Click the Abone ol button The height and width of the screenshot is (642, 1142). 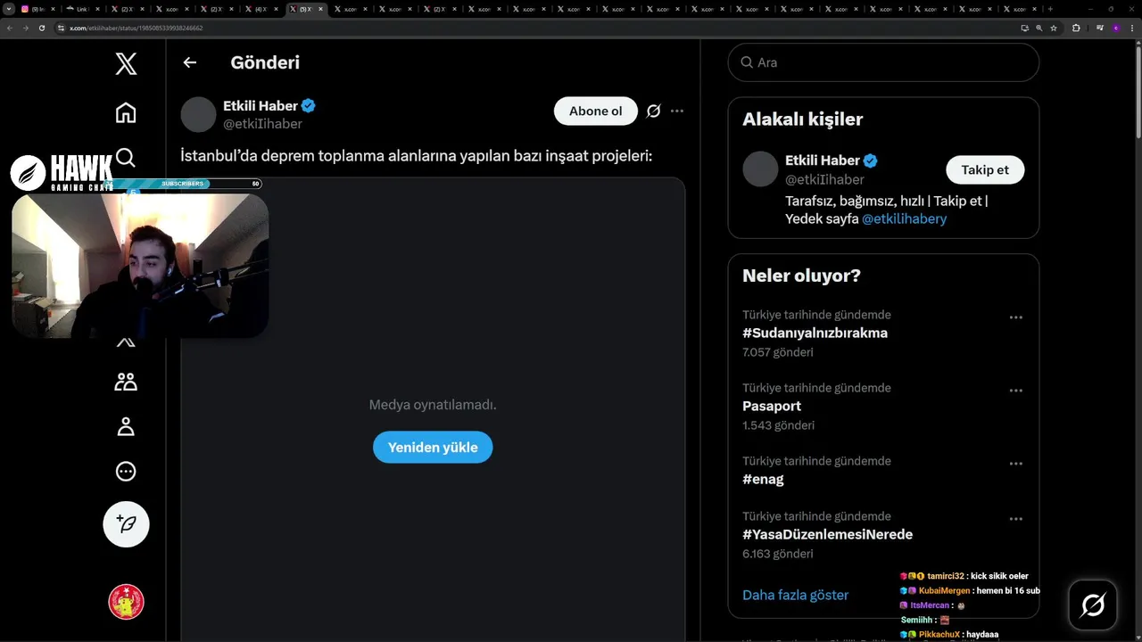tap(595, 111)
